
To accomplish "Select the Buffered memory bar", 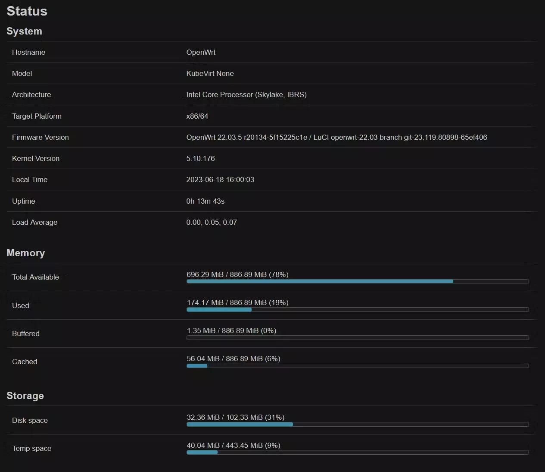I will click(358, 337).
